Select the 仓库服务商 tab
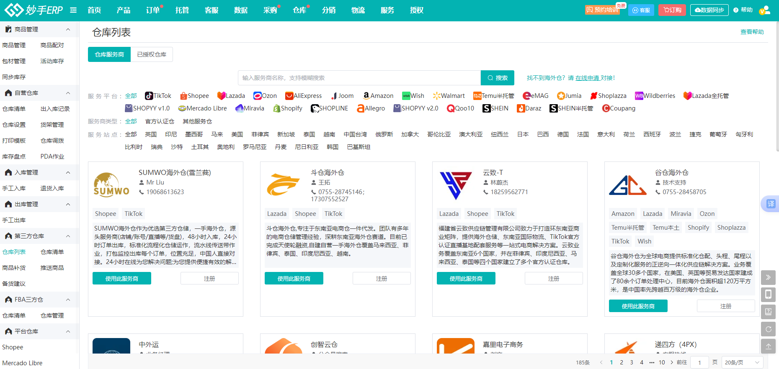 tap(109, 54)
